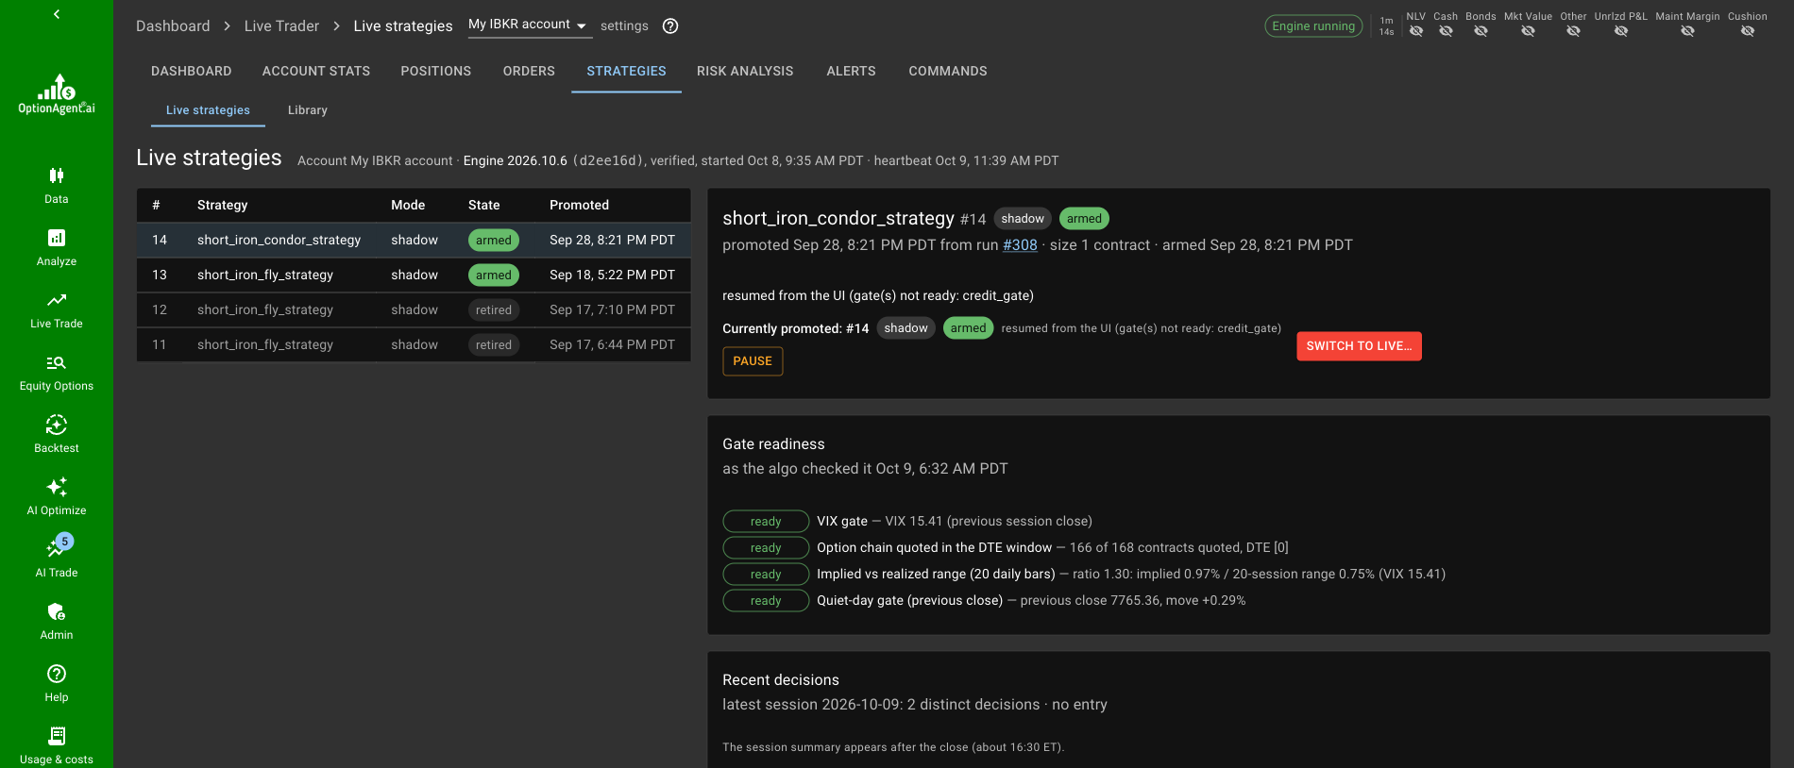
Task: Go to Live Trader breadcrumb
Action: tap(281, 26)
